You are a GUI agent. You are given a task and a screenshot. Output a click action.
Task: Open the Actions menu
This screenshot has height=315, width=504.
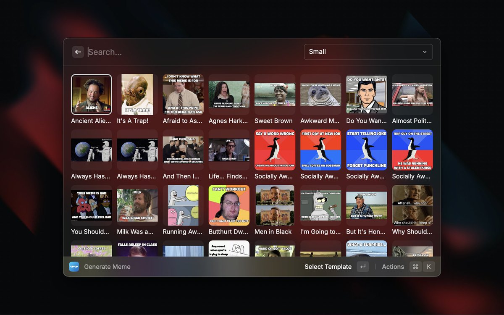point(393,267)
